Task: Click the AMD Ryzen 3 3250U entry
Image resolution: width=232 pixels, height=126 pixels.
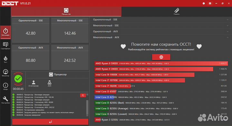Action: pos(107,120)
